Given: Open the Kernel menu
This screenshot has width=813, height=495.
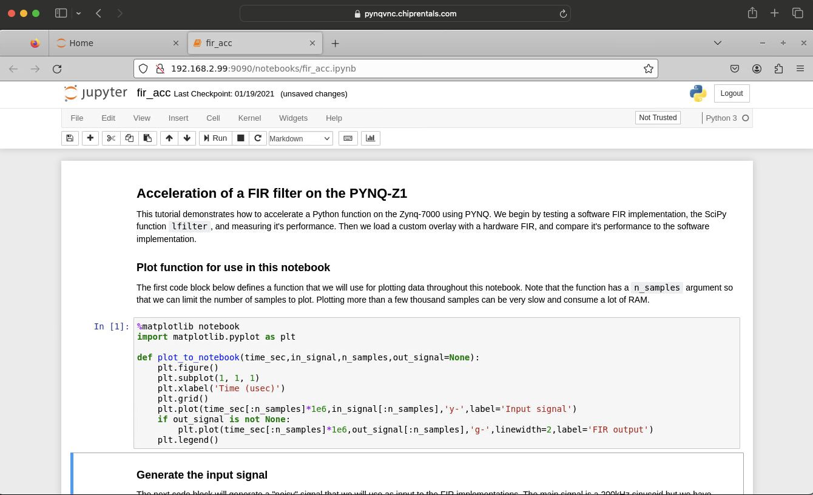Looking at the screenshot, I should 249,118.
